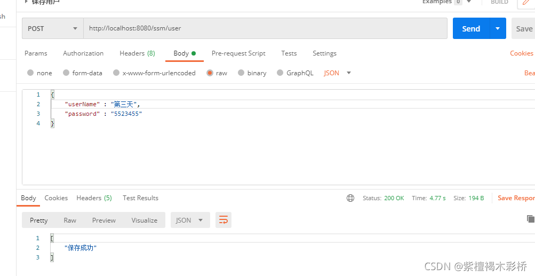Open the request Settings tab
The height and width of the screenshot is (276, 535).
pyautogui.click(x=324, y=53)
